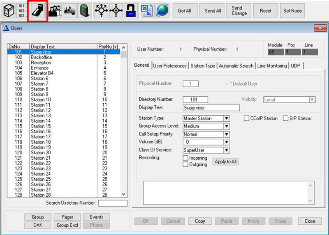Open the people groups toolbar icon

point(54,11)
